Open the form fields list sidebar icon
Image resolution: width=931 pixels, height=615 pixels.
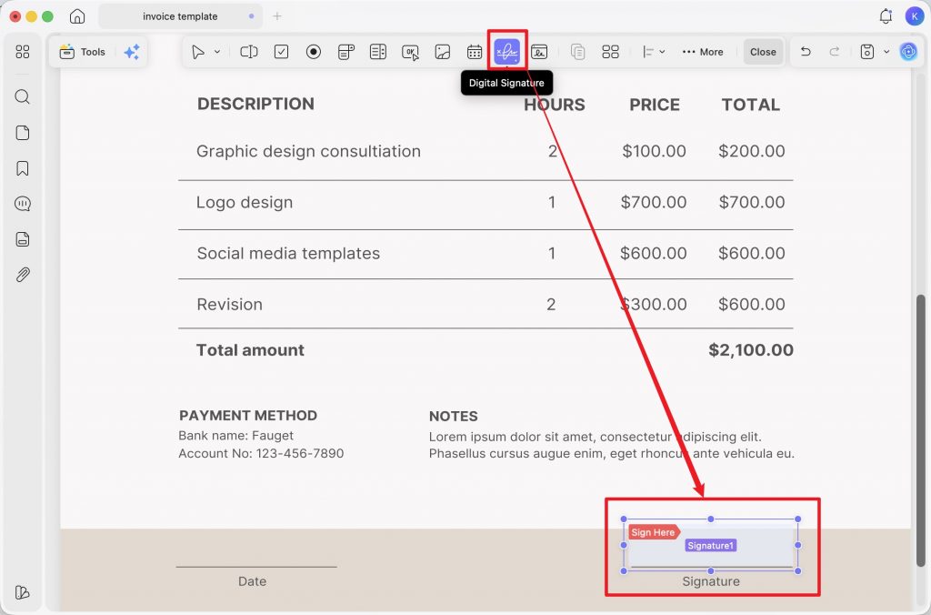click(x=22, y=239)
